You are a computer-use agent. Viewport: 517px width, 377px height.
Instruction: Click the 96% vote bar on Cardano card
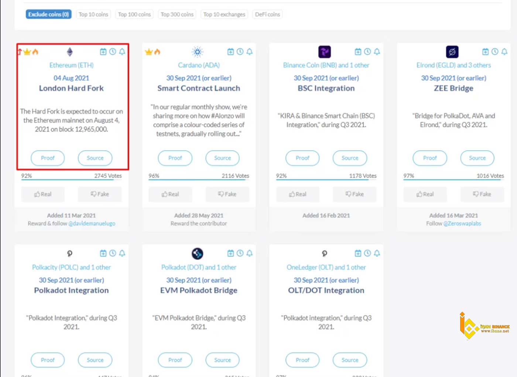click(199, 180)
